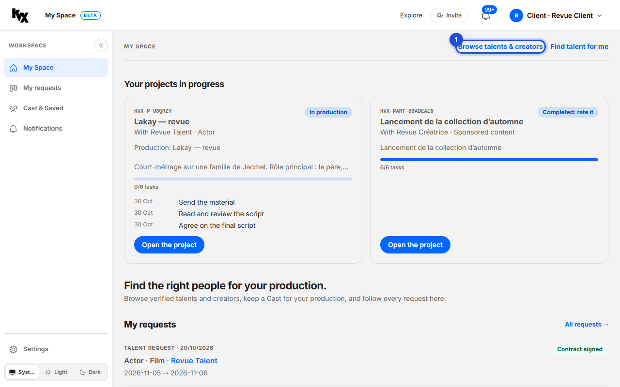The height and width of the screenshot is (387, 620).
Task: Click the Lakay project progress bar
Action: pyautogui.click(x=243, y=179)
